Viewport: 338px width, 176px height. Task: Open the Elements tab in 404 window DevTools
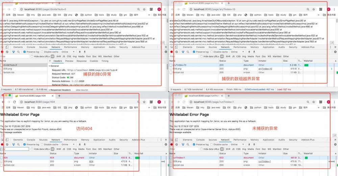(x=18, y=140)
